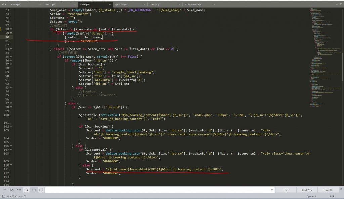Open find history dropdown arrow
The width and height of the screenshot is (344, 199).
(x=272, y=190)
